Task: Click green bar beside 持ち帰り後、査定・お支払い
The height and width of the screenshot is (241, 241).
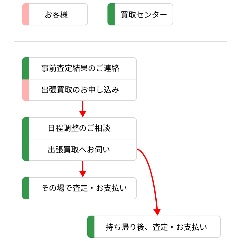Action: tap(91, 227)
